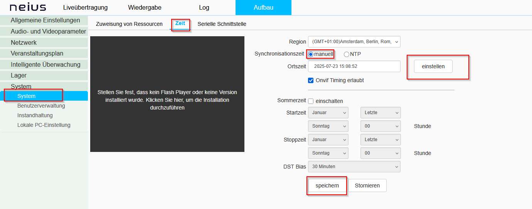This screenshot has width=532, height=209.
Task: Open Benutzerverwaltung in the sidebar
Action: 41,106
